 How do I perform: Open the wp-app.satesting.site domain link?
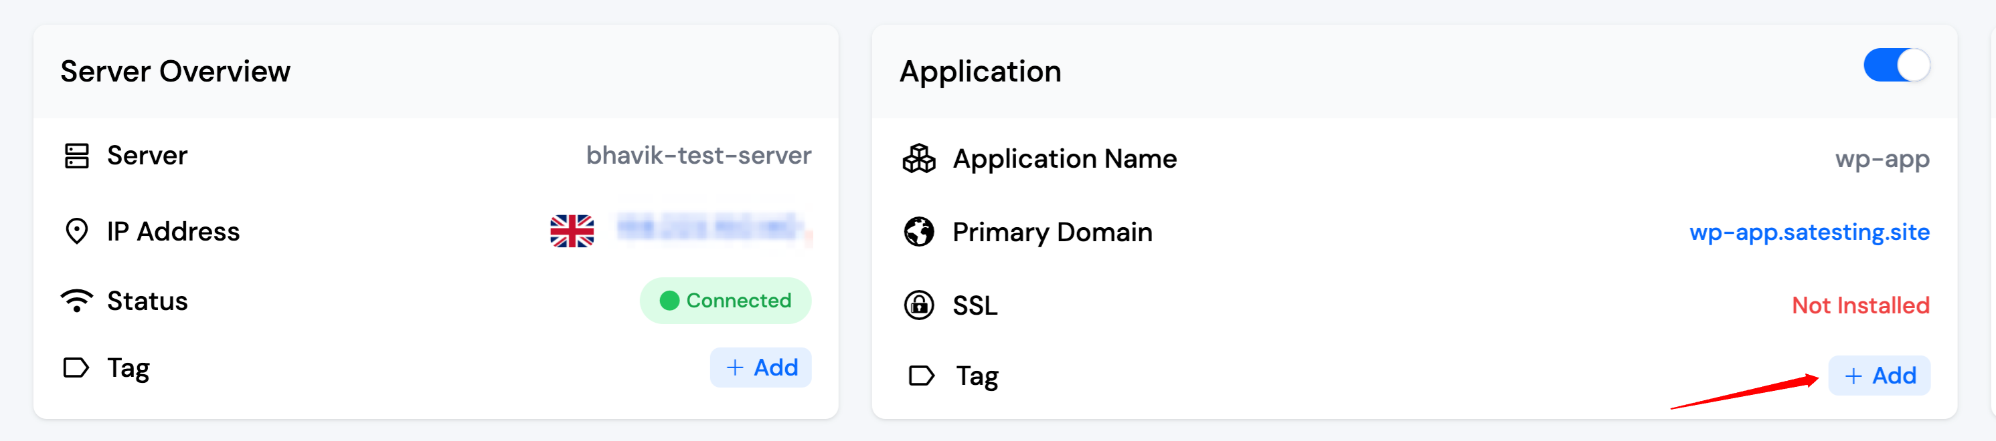(x=1809, y=231)
